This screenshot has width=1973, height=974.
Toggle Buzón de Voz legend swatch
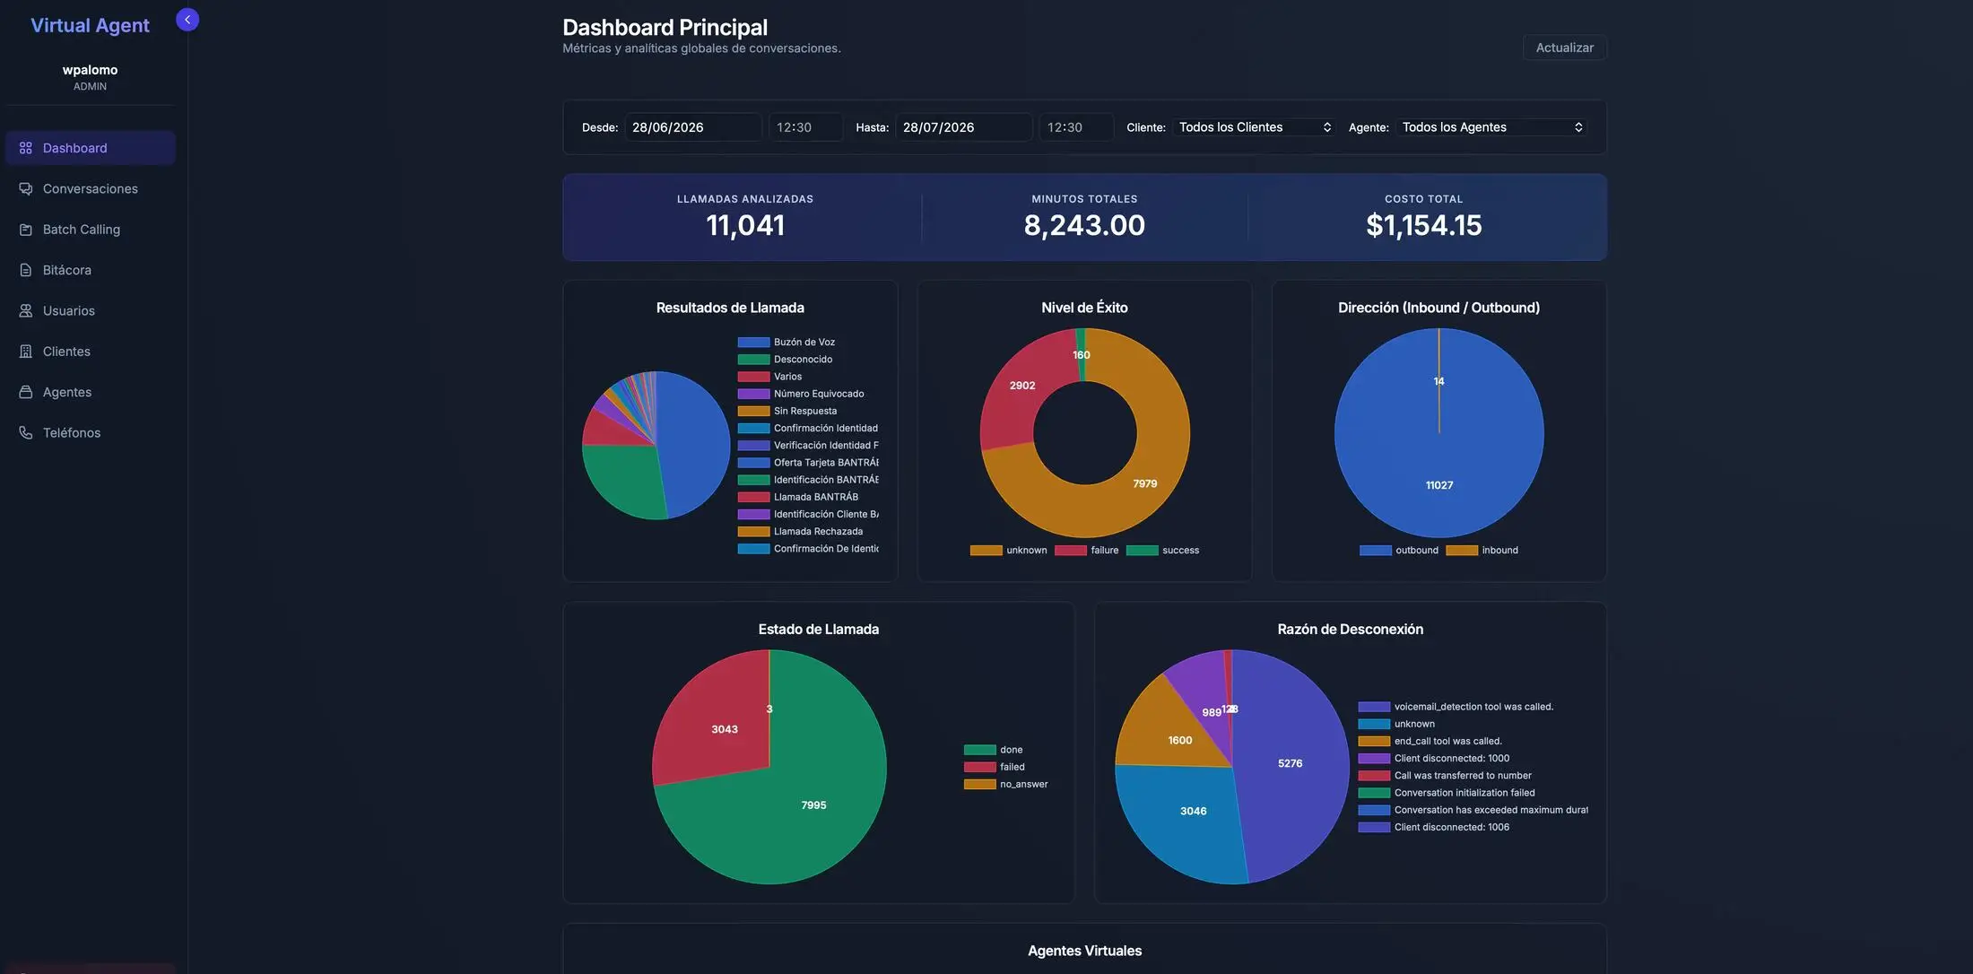pos(753,342)
